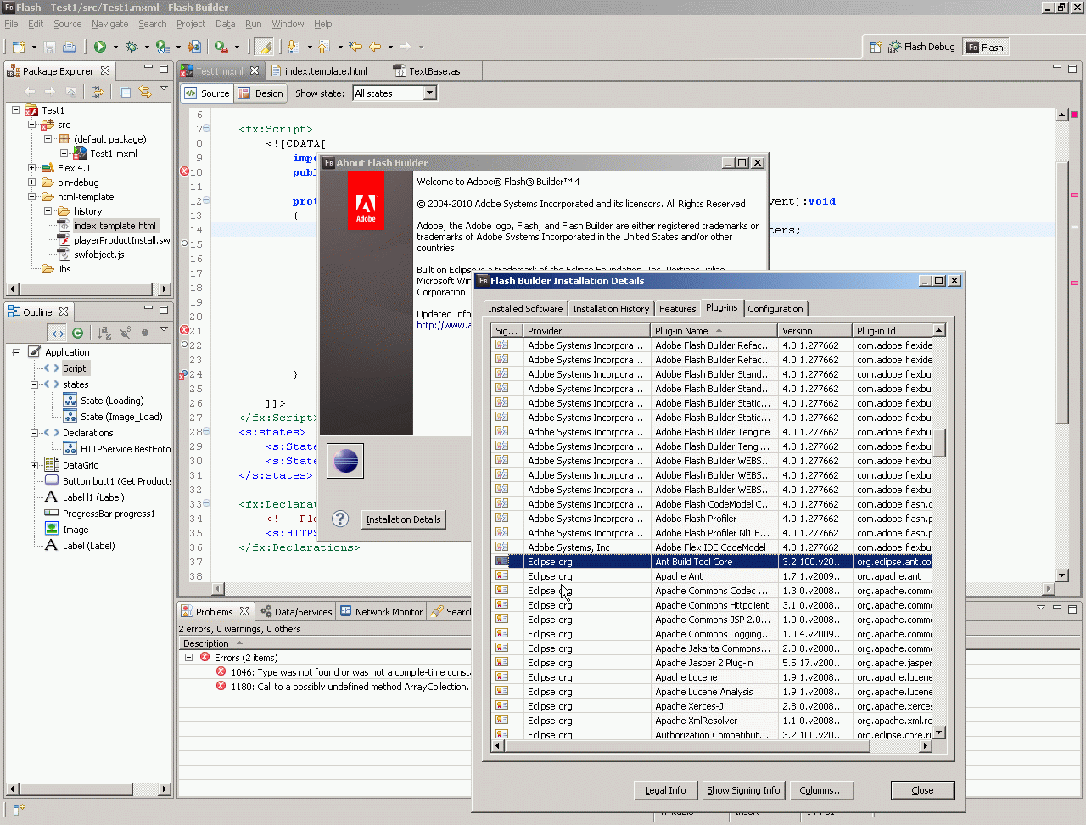1086x825 pixels.
Task: Open the Run button dropdown arrow
Action: coord(115,47)
